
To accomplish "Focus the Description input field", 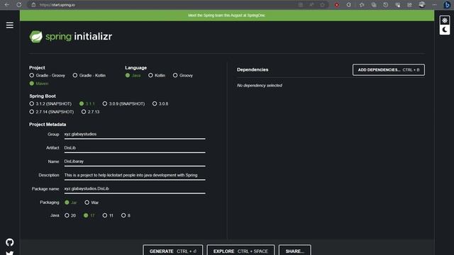I will coord(135,175).
